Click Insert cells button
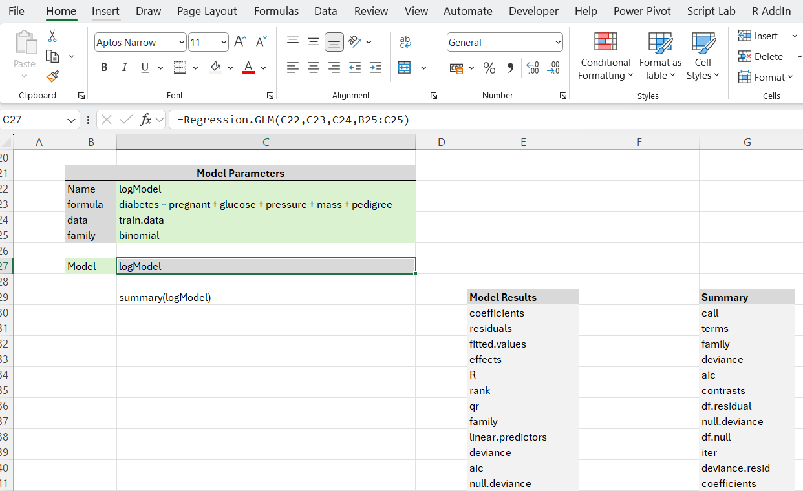This screenshot has width=803, height=491. [x=758, y=36]
